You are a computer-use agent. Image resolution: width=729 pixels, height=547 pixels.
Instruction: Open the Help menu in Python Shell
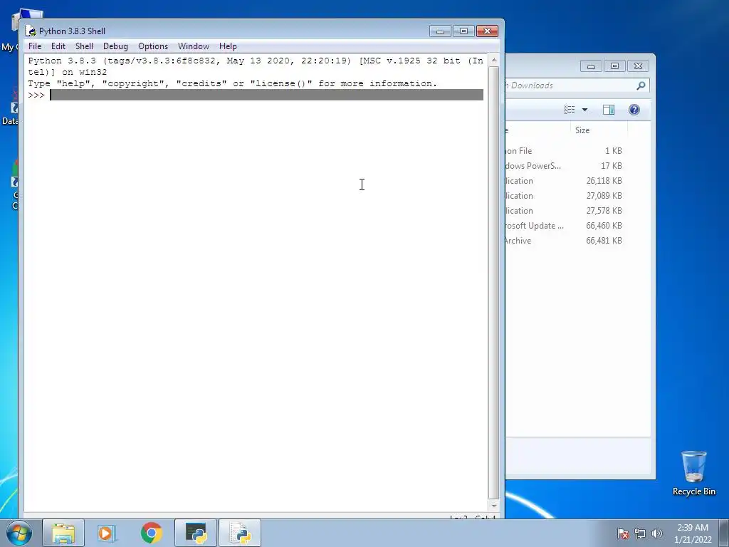(228, 46)
